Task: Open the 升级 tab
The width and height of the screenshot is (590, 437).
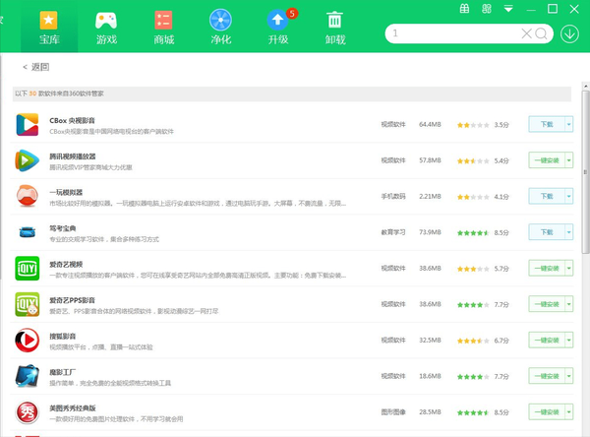Action: tap(278, 28)
